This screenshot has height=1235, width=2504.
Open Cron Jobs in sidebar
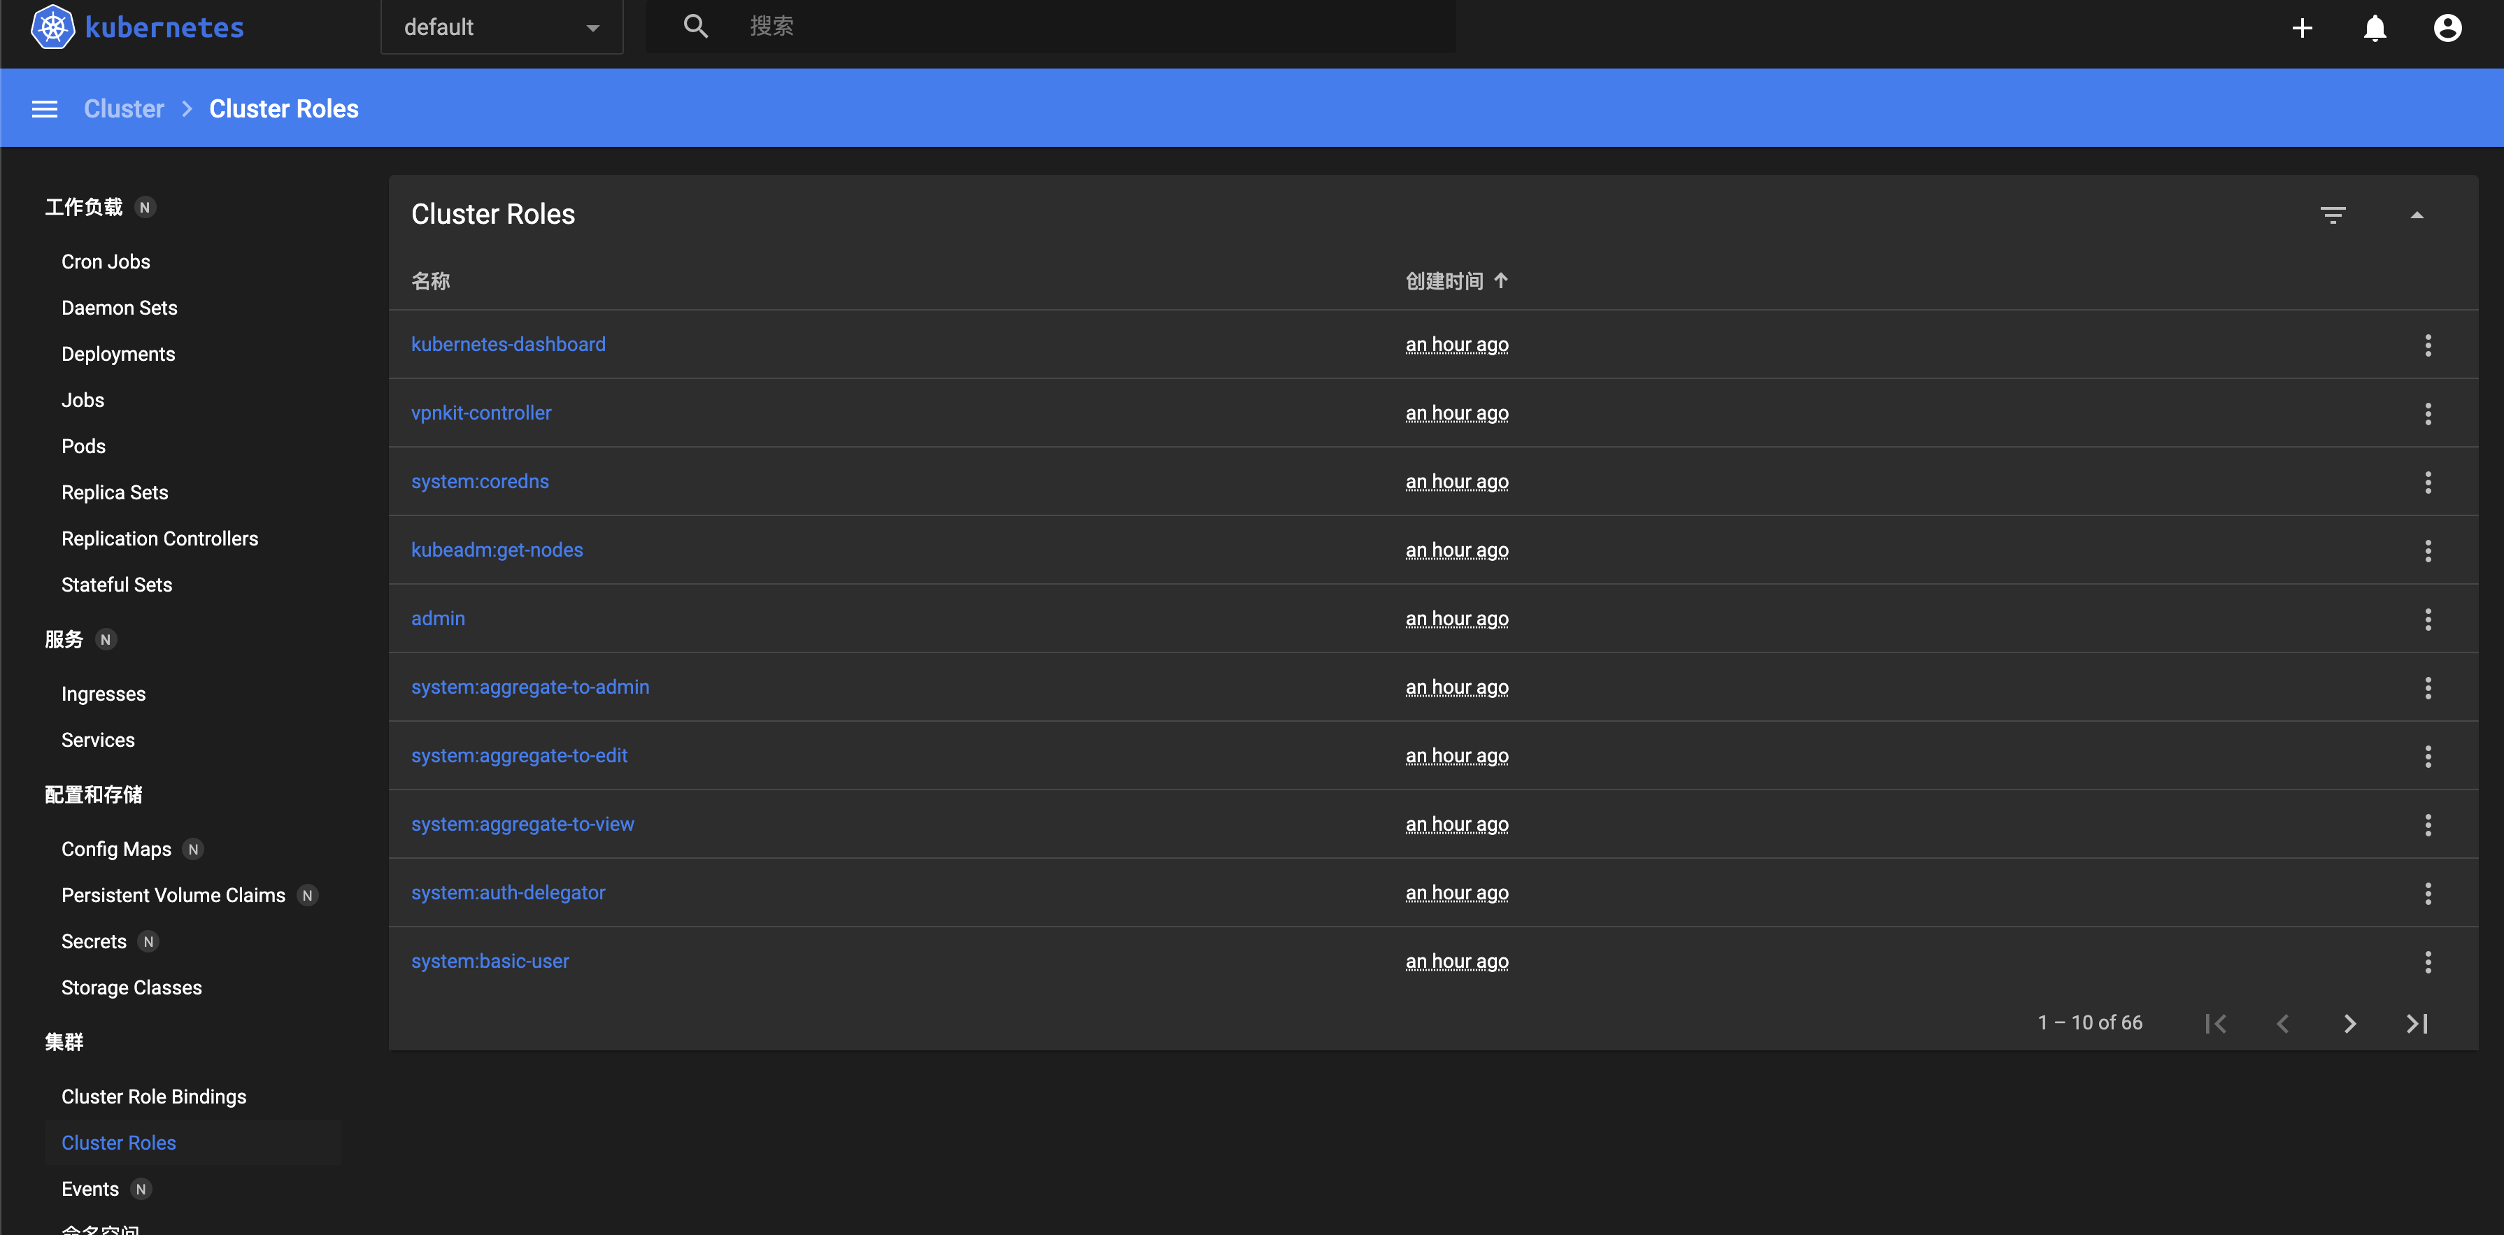pos(106,262)
